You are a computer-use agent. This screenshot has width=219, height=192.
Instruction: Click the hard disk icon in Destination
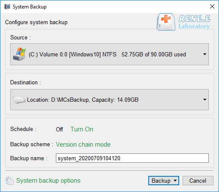pyautogui.click(x=19, y=100)
